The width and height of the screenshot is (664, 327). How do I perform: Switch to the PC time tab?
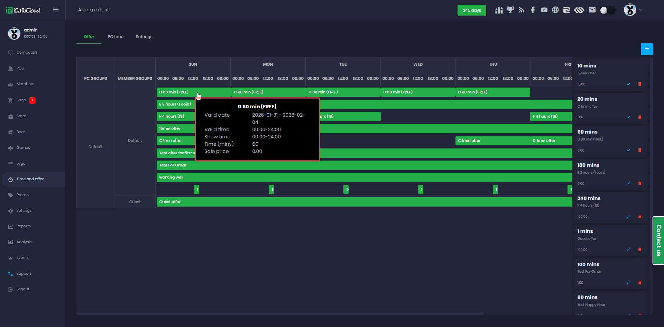pyautogui.click(x=115, y=37)
